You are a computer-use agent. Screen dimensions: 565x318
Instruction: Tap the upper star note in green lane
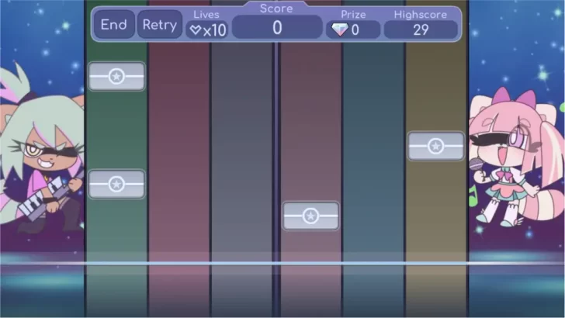coord(116,77)
